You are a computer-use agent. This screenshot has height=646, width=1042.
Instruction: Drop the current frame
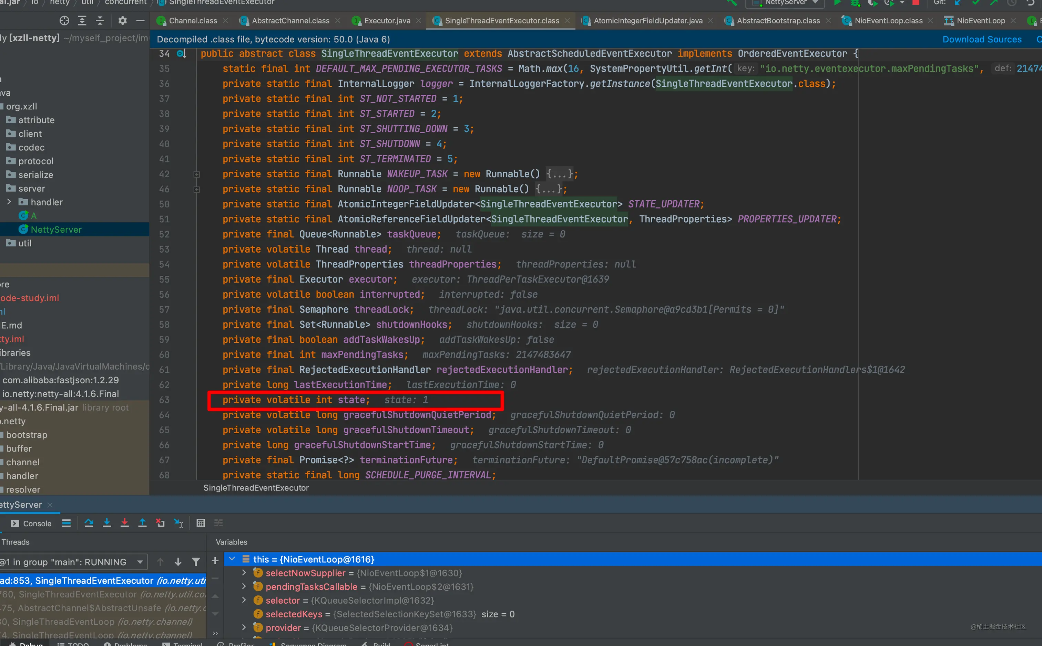pos(161,523)
